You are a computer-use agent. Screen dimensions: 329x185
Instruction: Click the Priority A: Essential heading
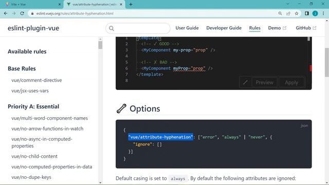tap(33, 106)
